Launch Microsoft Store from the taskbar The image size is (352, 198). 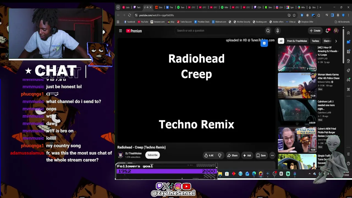[227, 174]
